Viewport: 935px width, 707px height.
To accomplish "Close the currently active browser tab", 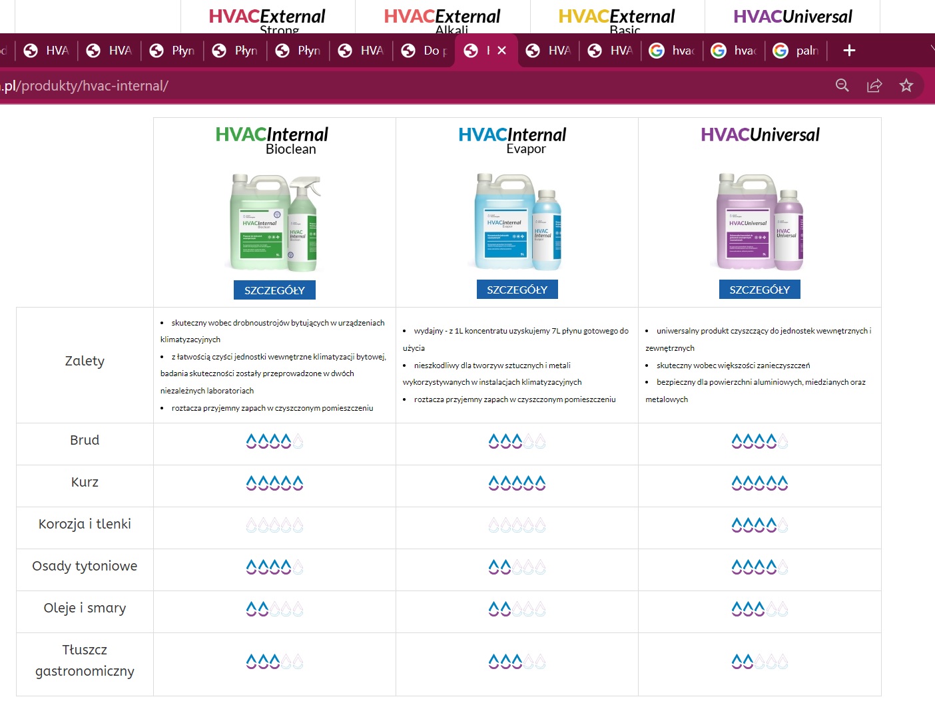I will (502, 51).
